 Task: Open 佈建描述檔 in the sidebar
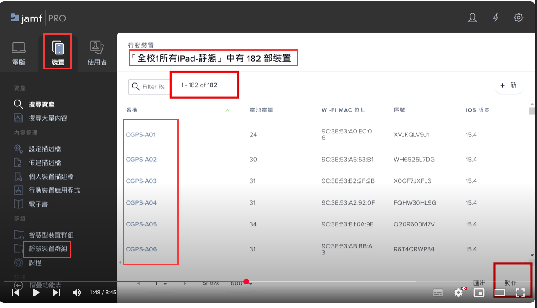(x=45, y=163)
